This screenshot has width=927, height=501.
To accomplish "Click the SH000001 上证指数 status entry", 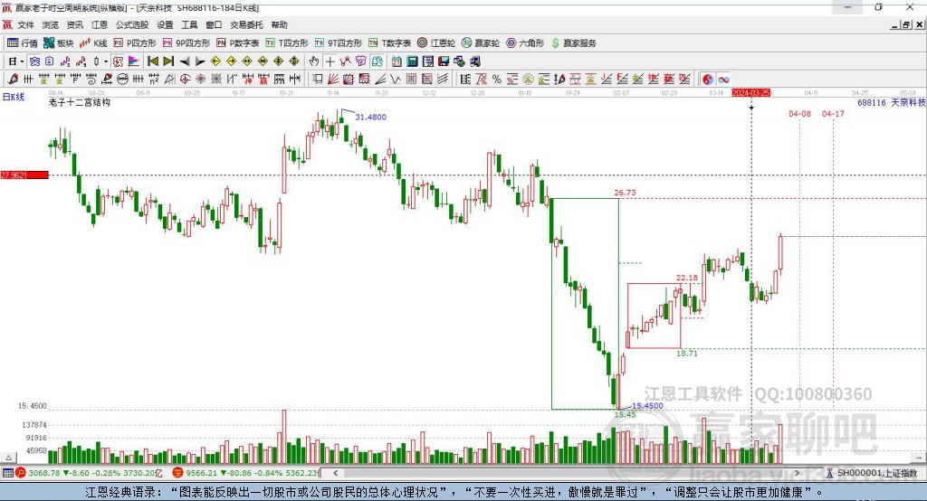I will coord(872,473).
